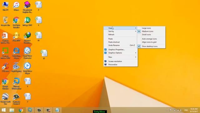The height and width of the screenshot is (113, 200).
Task: Select the PowerISO gold disc icon
Action: (x=16, y=37)
